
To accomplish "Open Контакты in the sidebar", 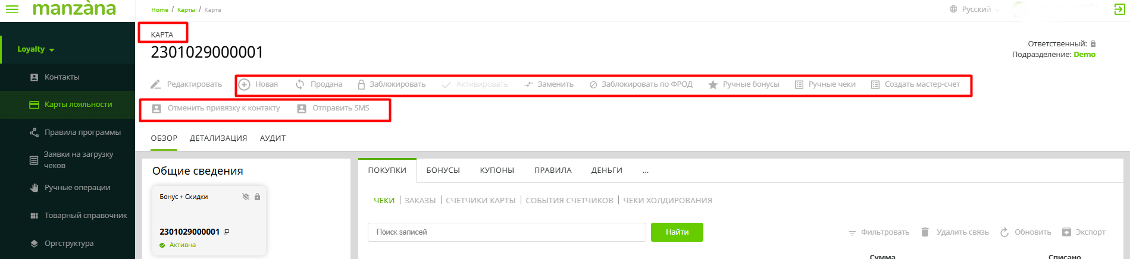I will click(62, 77).
